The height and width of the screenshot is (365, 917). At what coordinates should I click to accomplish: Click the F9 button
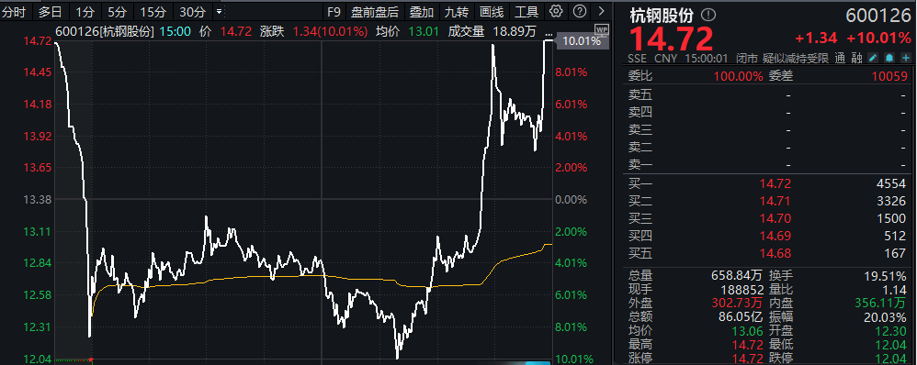pos(334,11)
